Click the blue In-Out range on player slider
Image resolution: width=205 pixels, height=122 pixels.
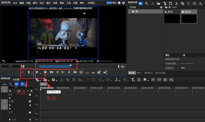tap(54, 66)
